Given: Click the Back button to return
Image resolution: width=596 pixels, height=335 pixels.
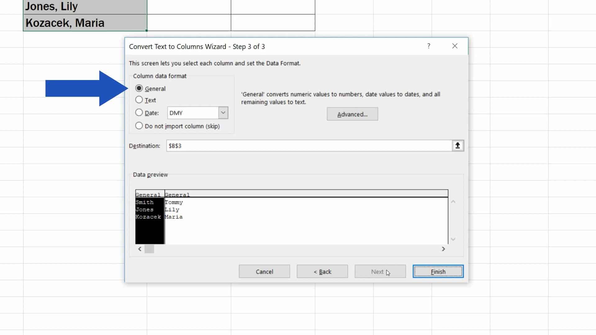Looking at the screenshot, I should (x=323, y=271).
